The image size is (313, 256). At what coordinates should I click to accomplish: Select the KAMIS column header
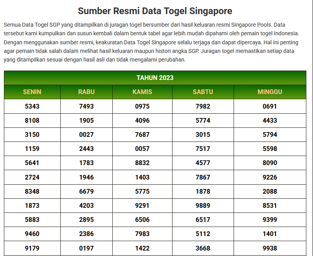142,92
